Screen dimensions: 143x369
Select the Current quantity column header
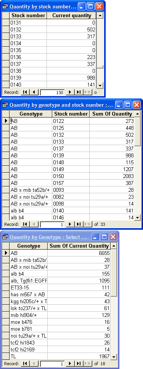tap(72, 16)
